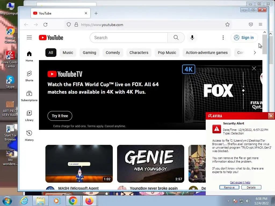Click Get expert help link
Viewport: 275px width, 206px height.
point(240,182)
